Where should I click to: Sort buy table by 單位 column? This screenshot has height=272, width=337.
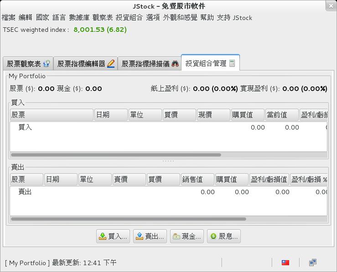pos(145,115)
